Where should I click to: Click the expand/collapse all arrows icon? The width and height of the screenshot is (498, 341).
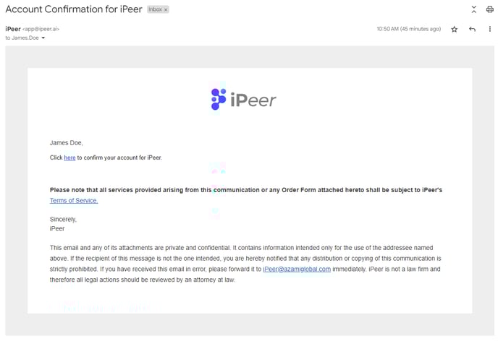click(x=473, y=9)
